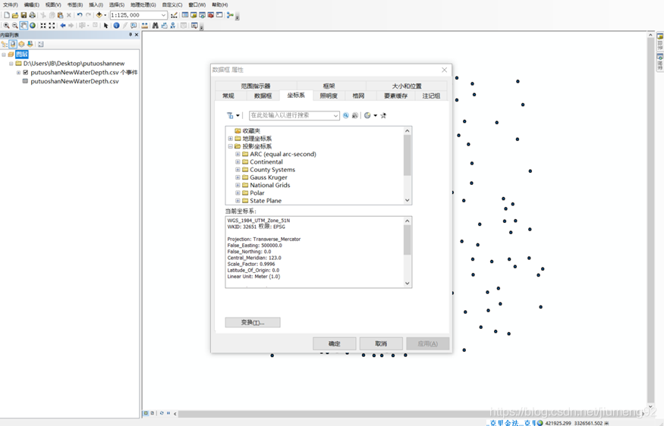The width and height of the screenshot is (664, 426).
Task: Save the map with the disk icon
Action: (24, 15)
